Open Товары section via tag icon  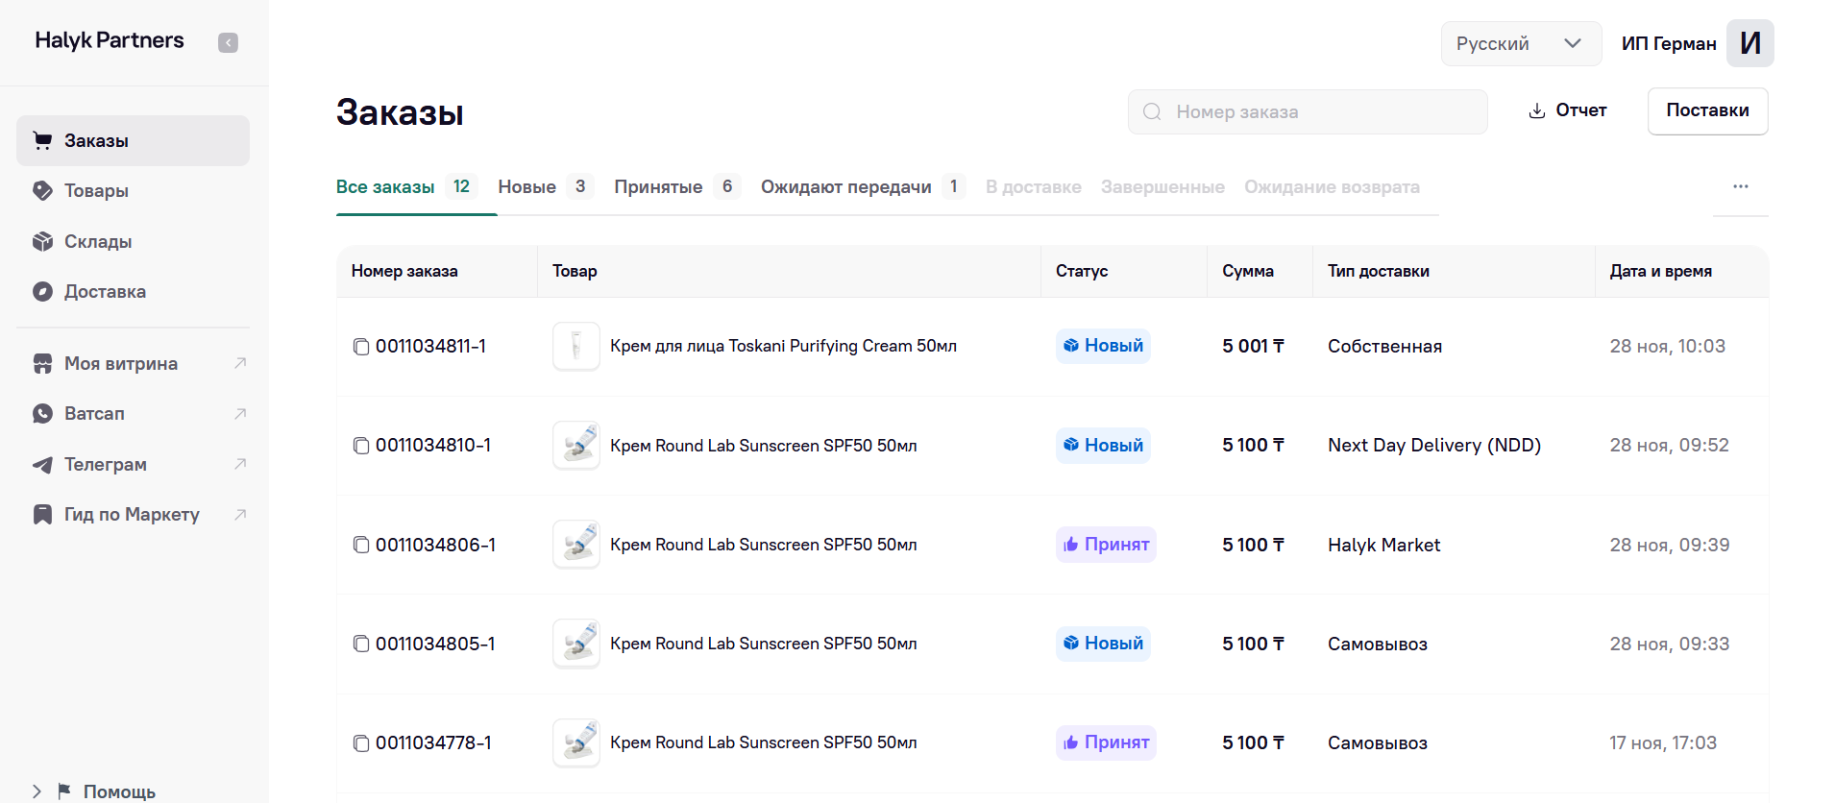[x=42, y=190]
